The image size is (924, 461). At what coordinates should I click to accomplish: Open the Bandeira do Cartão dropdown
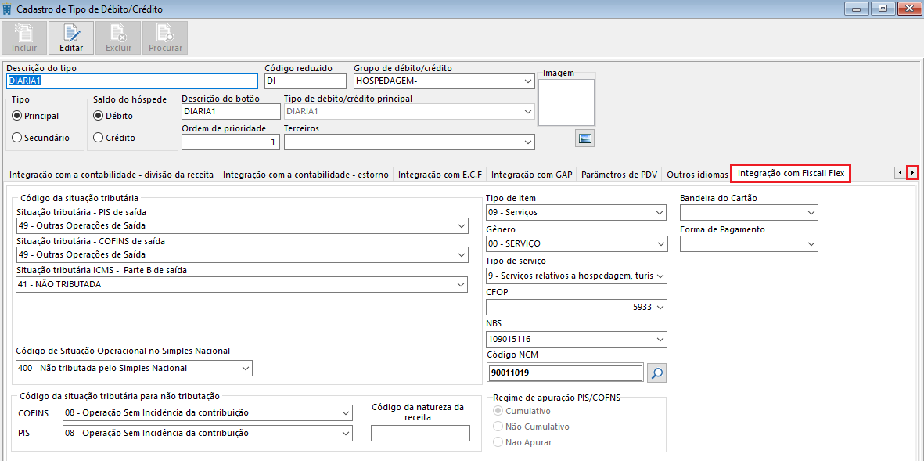click(811, 212)
